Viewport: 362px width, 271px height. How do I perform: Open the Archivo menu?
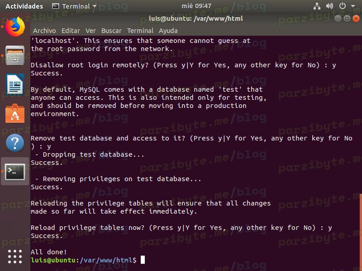click(x=44, y=31)
